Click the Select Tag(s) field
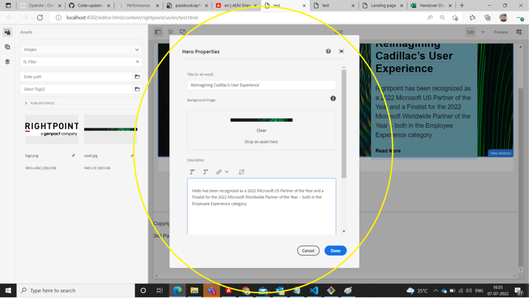 click(x=76, y=89)
